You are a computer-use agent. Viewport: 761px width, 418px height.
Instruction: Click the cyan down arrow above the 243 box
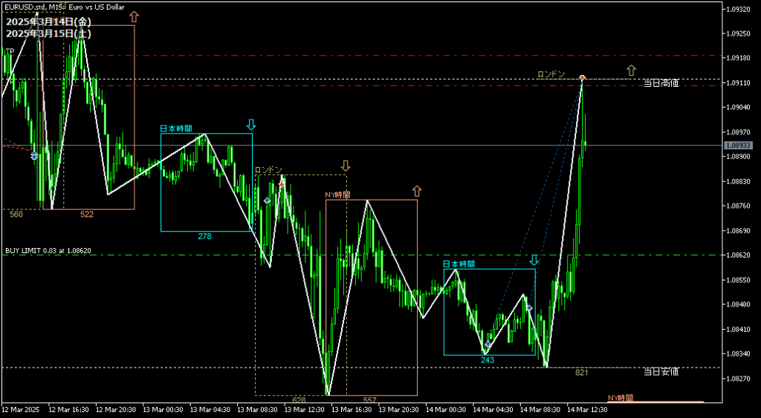pos(534,260)
